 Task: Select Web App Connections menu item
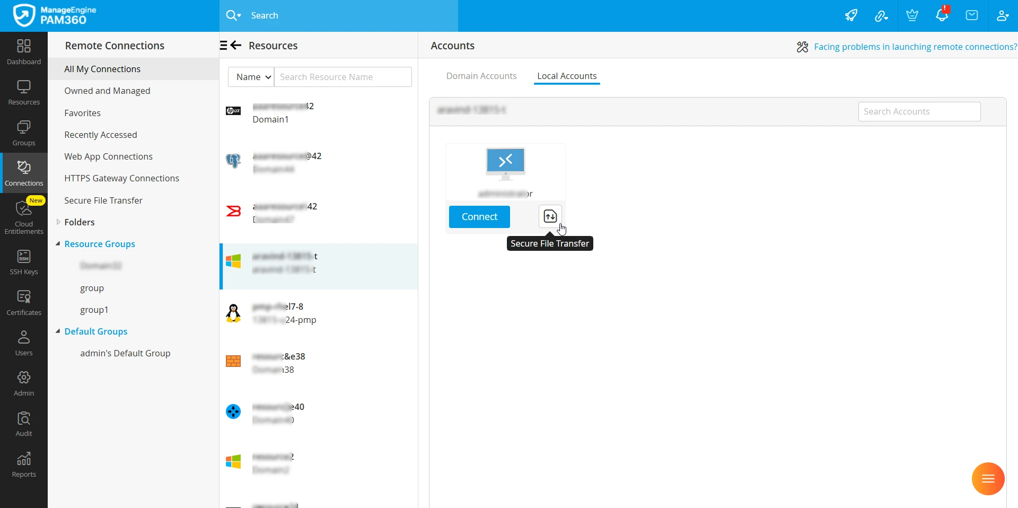(x=109, y=156)
